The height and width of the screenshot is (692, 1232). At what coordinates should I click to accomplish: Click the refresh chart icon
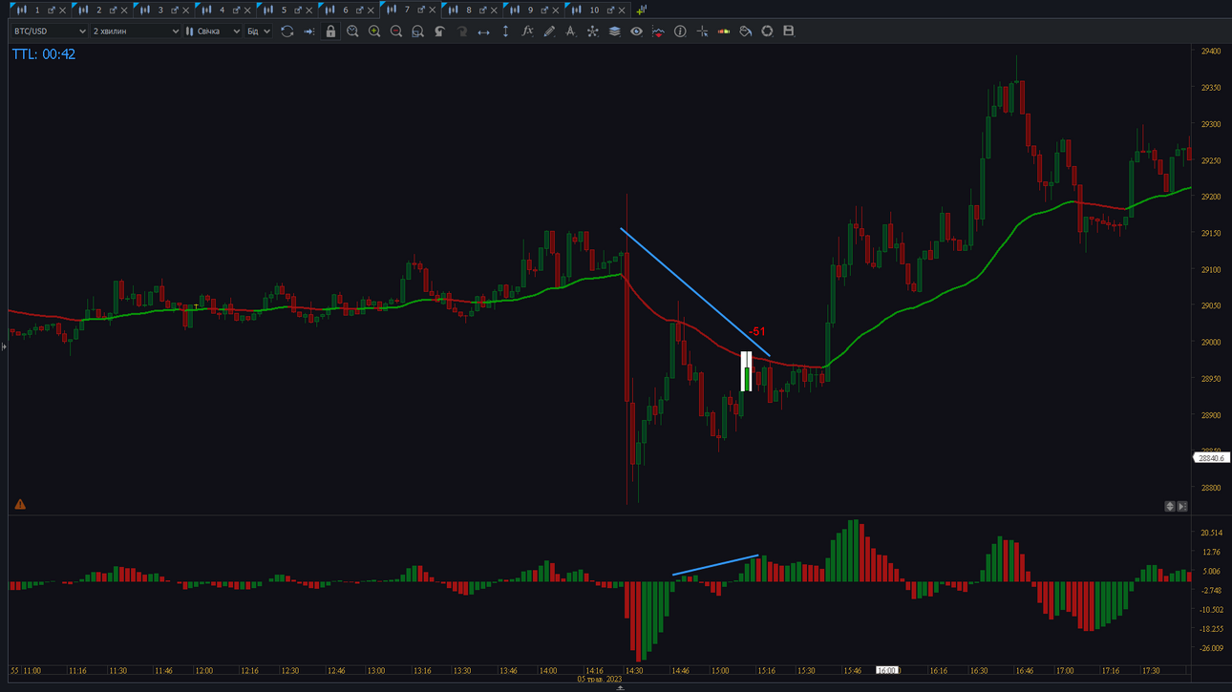(x=287, y=31)
